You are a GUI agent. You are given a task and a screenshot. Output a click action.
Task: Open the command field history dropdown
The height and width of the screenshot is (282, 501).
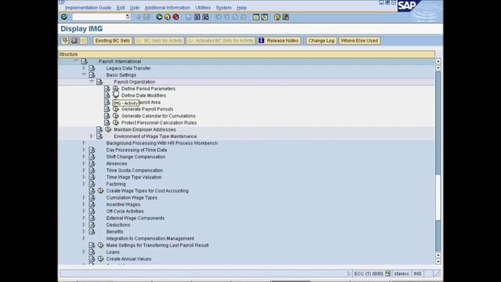128,16
